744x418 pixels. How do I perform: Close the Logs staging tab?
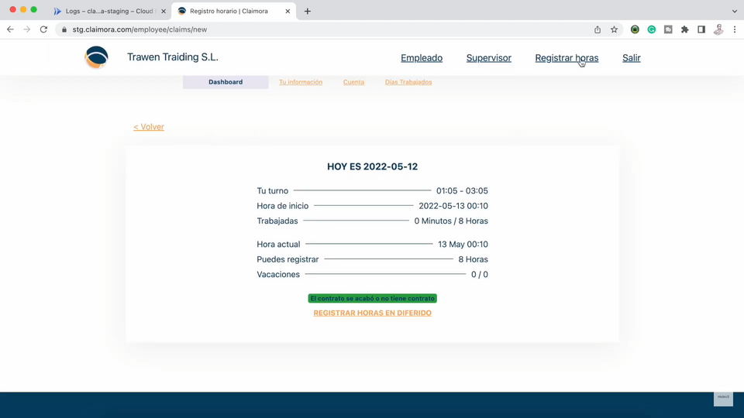point(164,11)
